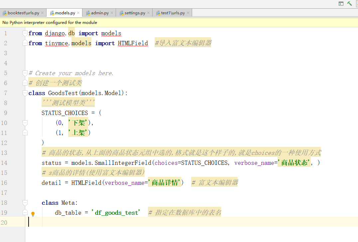Click the 'No Python interpreter configured' notification bar
The image size is (358, 242).
click(179, 22)
